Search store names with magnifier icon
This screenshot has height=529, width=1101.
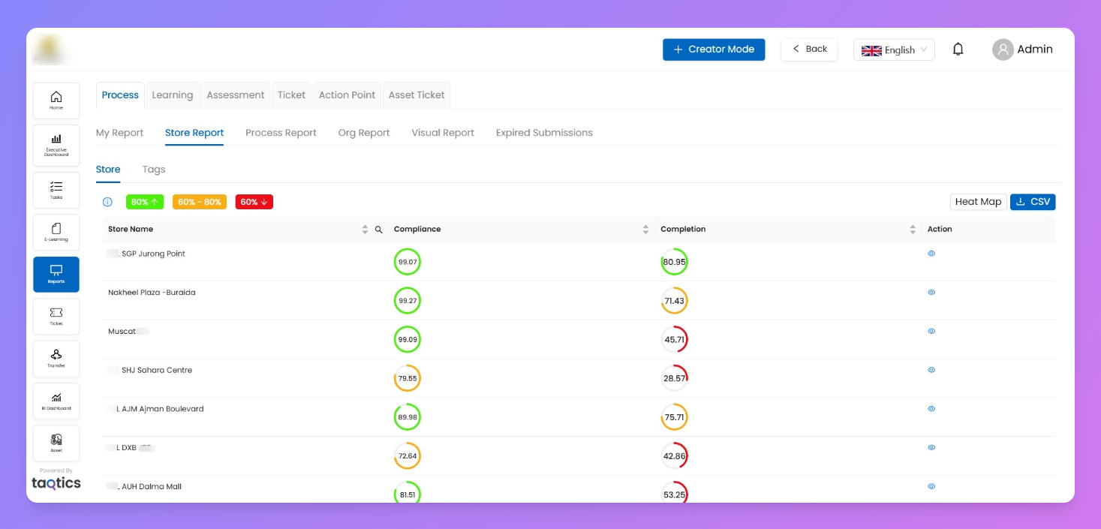pyautogui.click(x=378, y=230)
